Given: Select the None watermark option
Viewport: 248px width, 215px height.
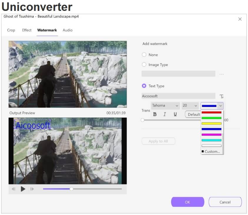Looking at the screenshot, I should [144, 55].
